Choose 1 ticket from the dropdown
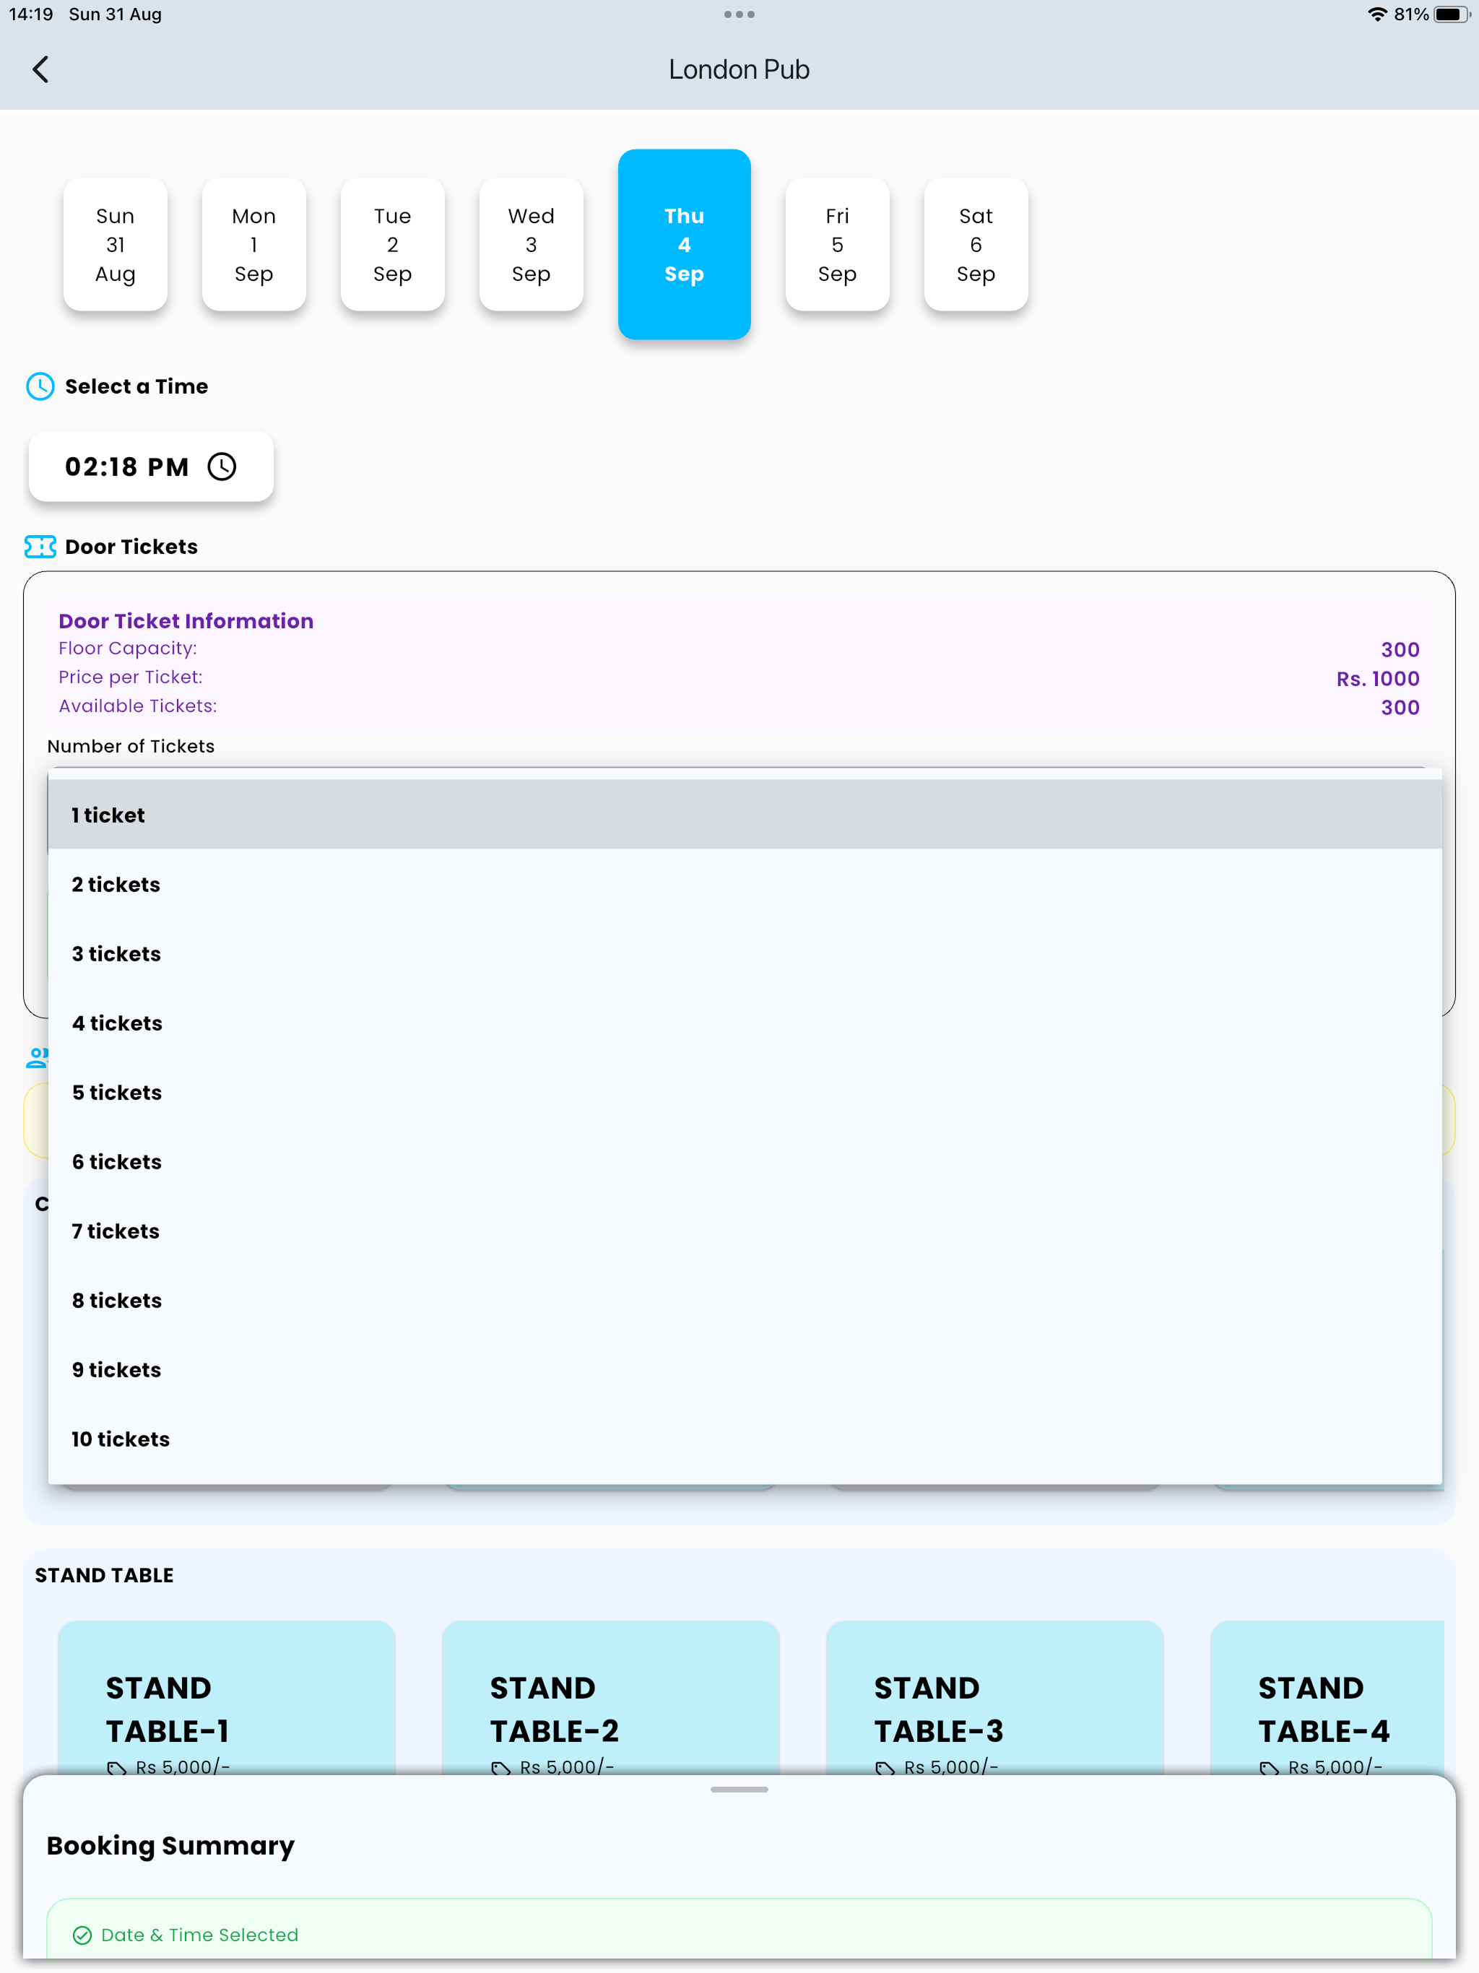 coord(745,815)
